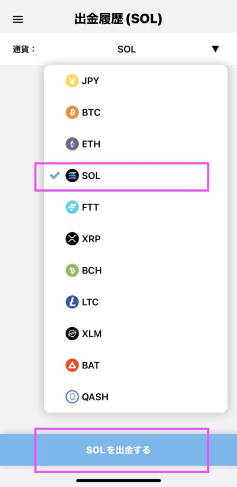This screenshot has width=237, height=487.
Task: Collapse the currency dropdown arrow
Action: [x=215, y=49]
